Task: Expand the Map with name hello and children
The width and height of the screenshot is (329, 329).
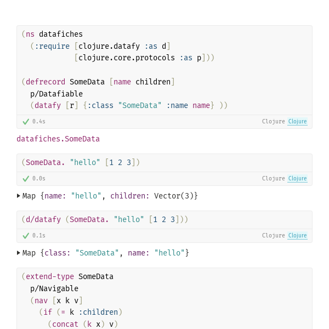Action: pos(19,196)
